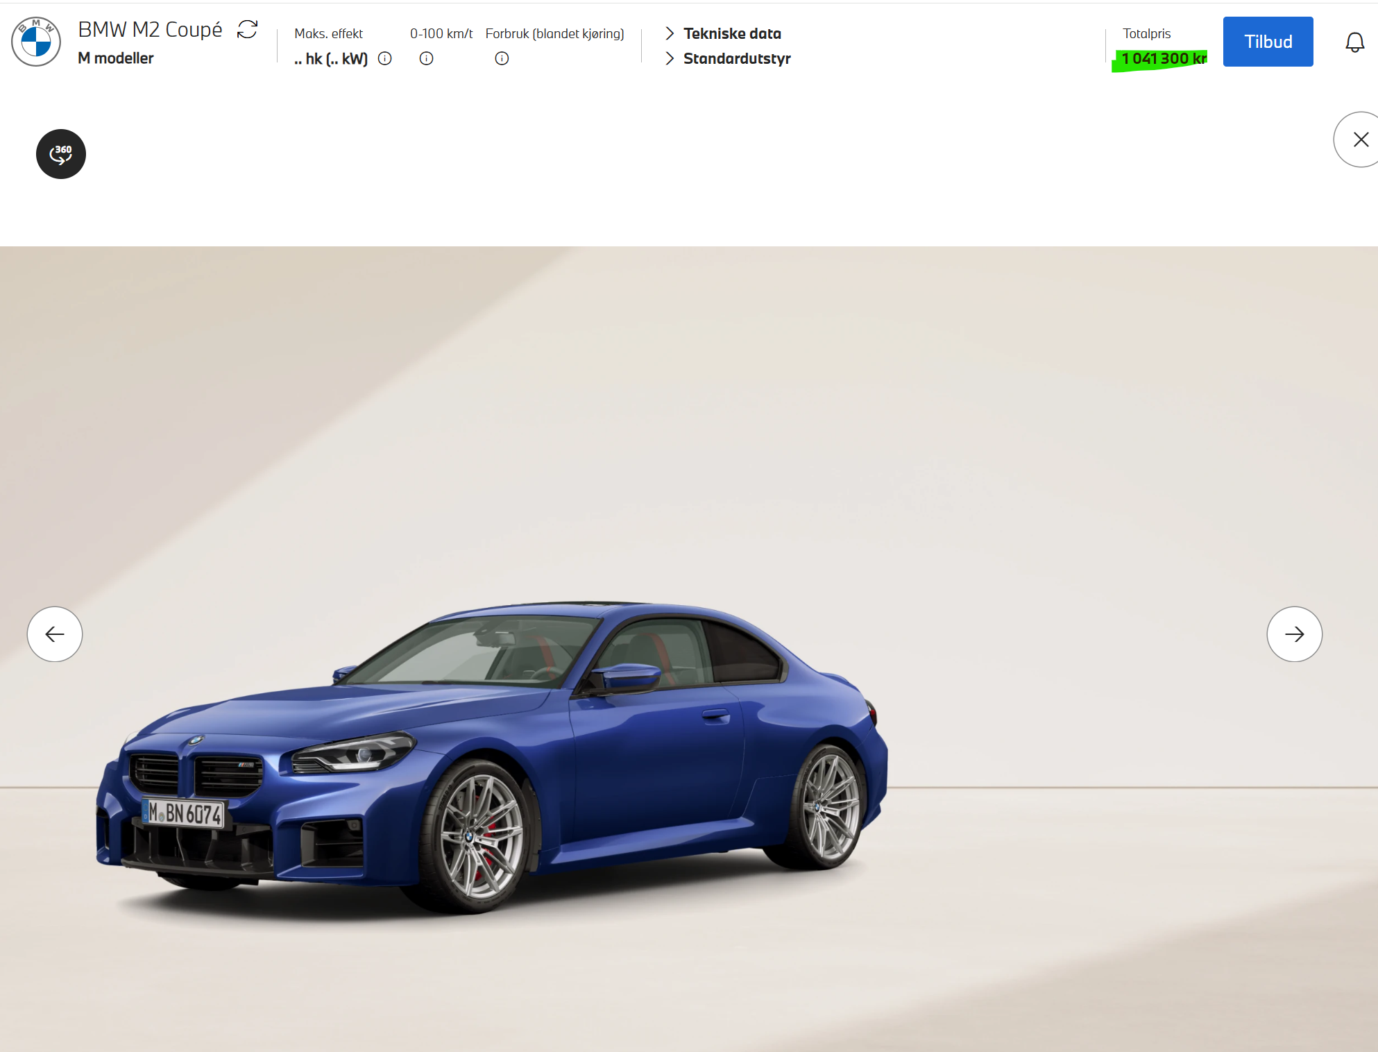1378x1052 pixels.
Task: Click the highlighted total price 1 041 300 kr
Action: (x=1164, y=58)
